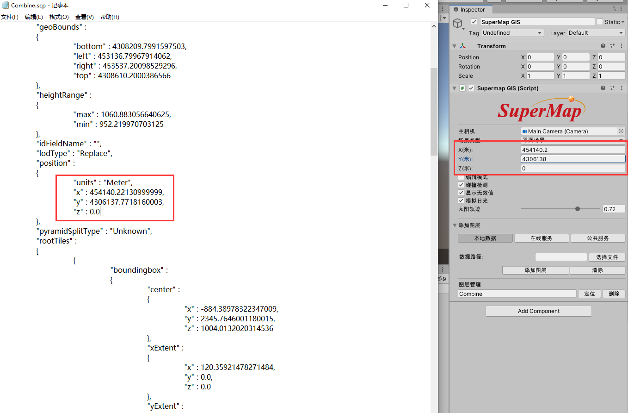Click the Notepad vertical scrollbar thumb
The height and width of the screenshot is (413, 628).
[433, 111]
